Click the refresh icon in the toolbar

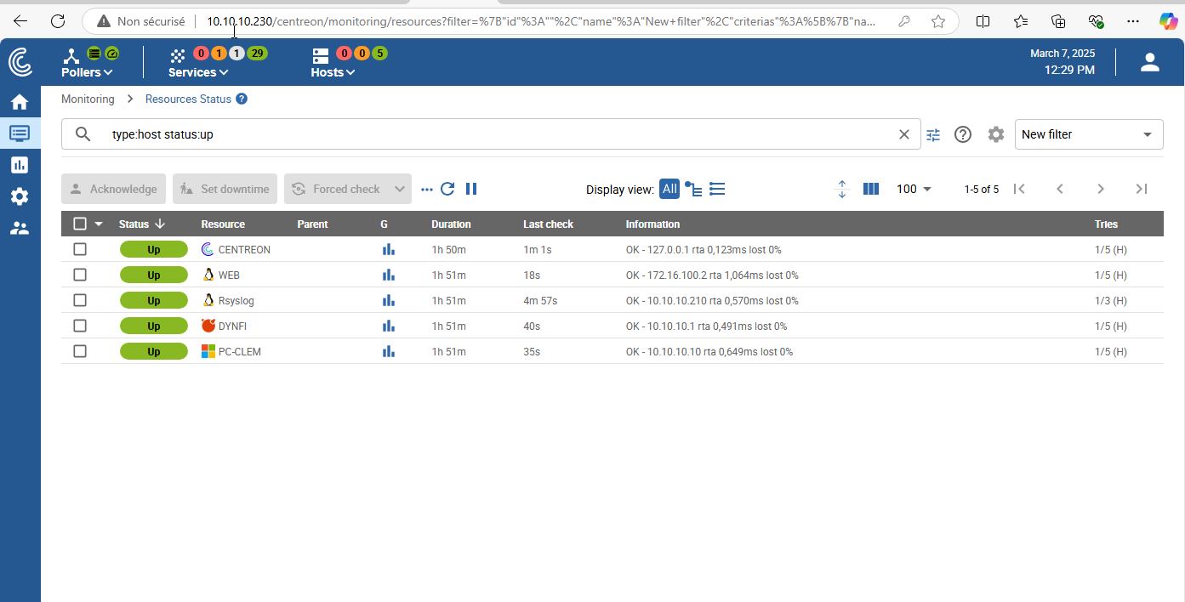tap(447, 189)
